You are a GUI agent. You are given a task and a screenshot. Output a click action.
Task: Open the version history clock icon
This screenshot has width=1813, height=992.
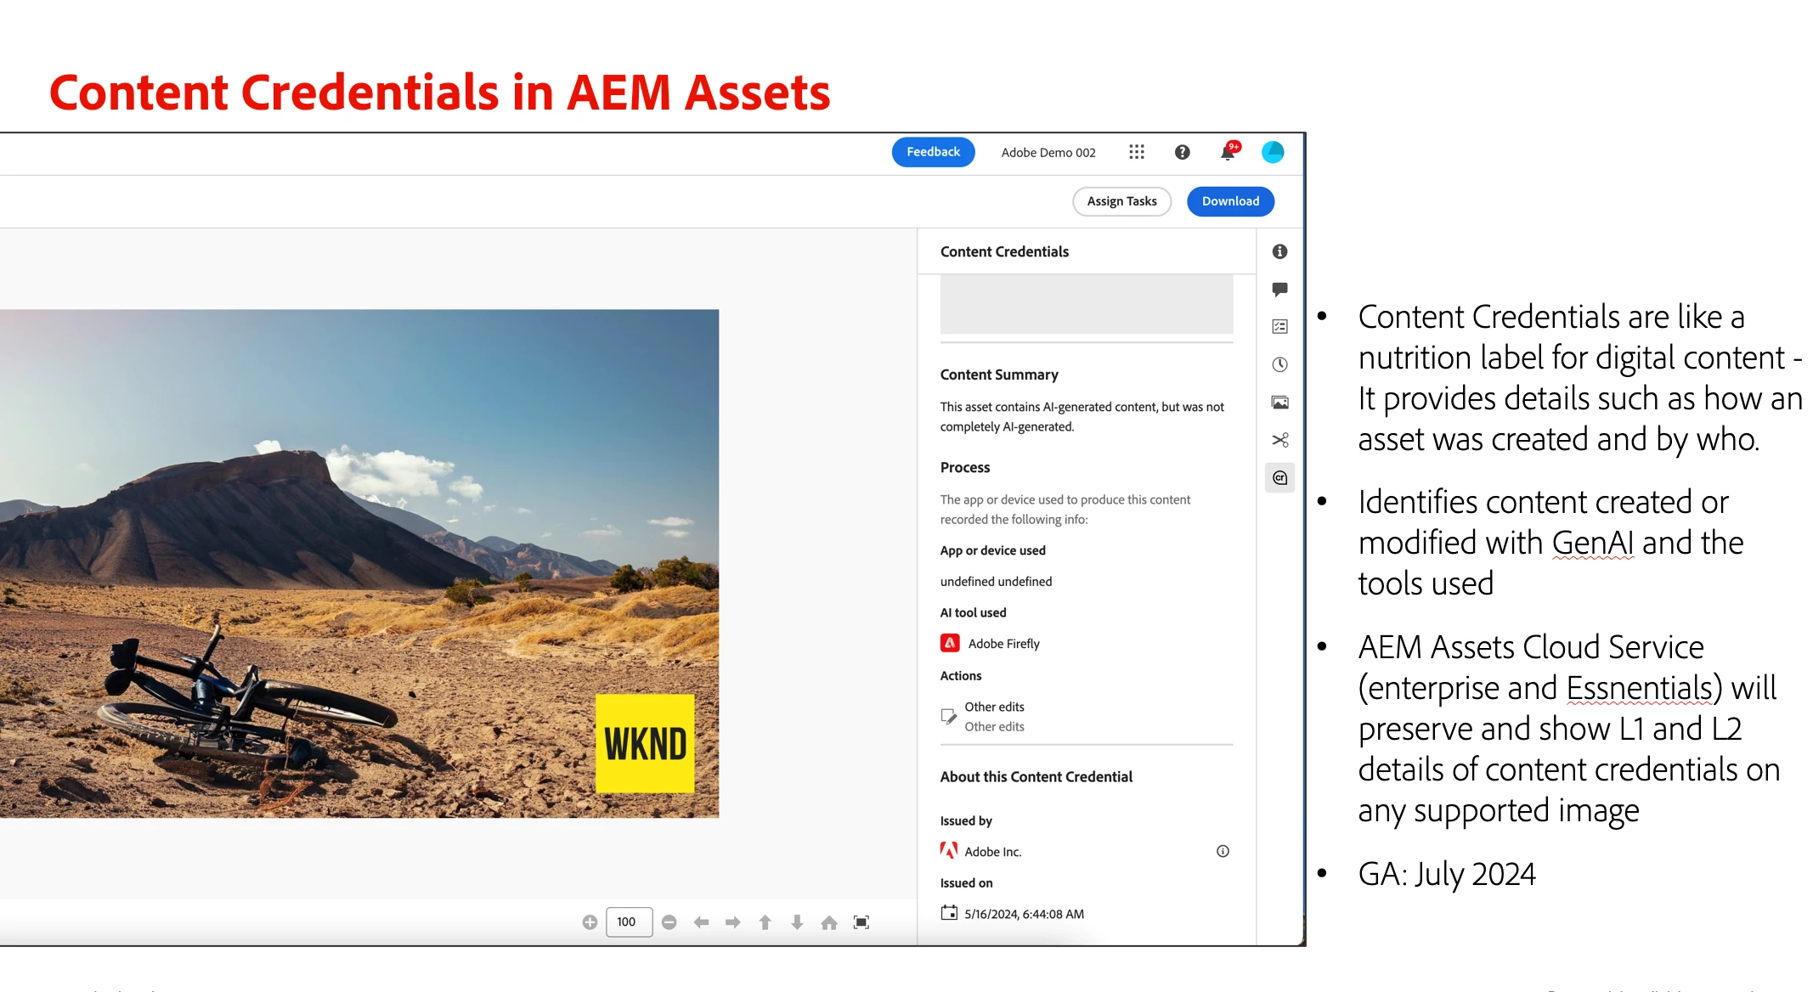1279,364
